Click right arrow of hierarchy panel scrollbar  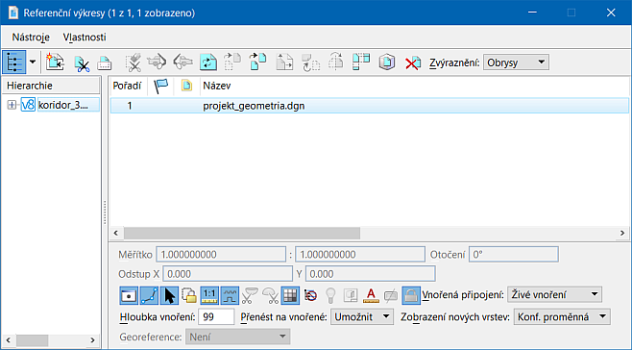click(x=93, y=340)
